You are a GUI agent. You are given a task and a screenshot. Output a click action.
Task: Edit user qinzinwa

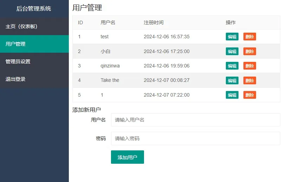(x=232, y=66)
